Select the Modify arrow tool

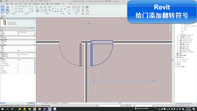point(2,9)
